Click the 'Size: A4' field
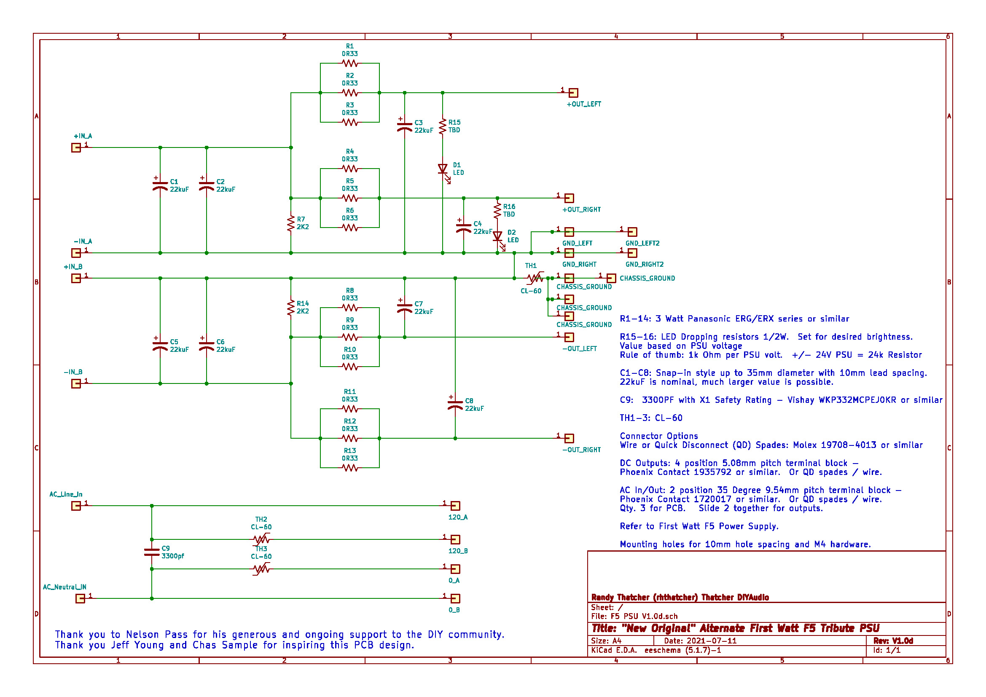Viewport: 986px width, 697px height. click(x=606, y=641)
